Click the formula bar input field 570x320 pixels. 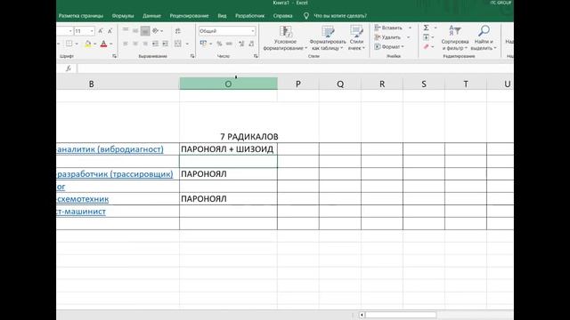tap(295, 68)
